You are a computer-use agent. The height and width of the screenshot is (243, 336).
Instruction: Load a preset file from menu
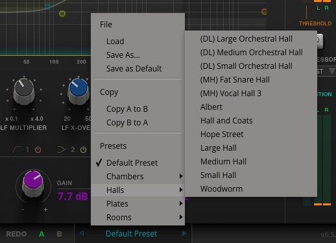point(138,42)
